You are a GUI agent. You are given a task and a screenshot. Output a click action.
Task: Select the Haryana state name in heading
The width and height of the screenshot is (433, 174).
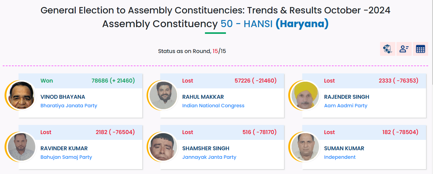(x=302, y=24)
